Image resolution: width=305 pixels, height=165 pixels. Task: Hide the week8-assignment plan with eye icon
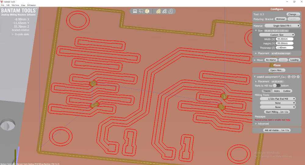(293, 77)
